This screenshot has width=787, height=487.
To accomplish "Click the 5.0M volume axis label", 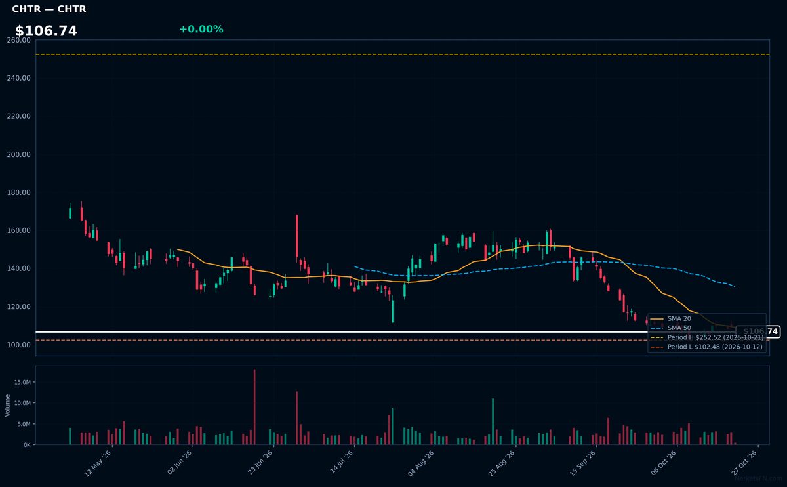I will click(24, 424).
